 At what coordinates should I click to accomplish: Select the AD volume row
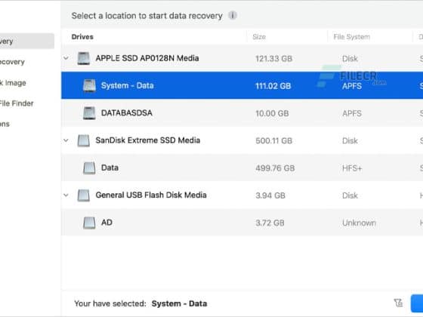pyautogui.click(x=242, y=223)
